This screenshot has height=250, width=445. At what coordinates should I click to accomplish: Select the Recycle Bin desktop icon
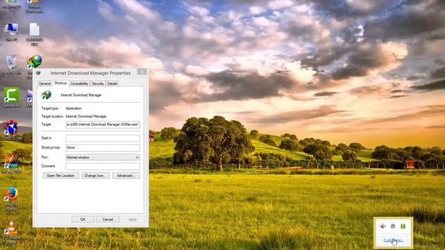point(11,65)
